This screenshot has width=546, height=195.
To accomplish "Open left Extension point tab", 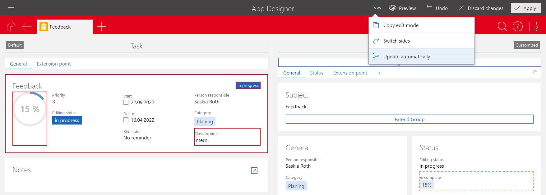I will [x=54, y=64].
